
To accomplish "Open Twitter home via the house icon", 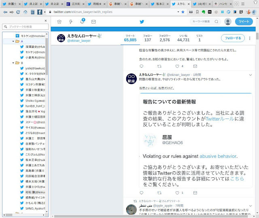I will point(59,22).
